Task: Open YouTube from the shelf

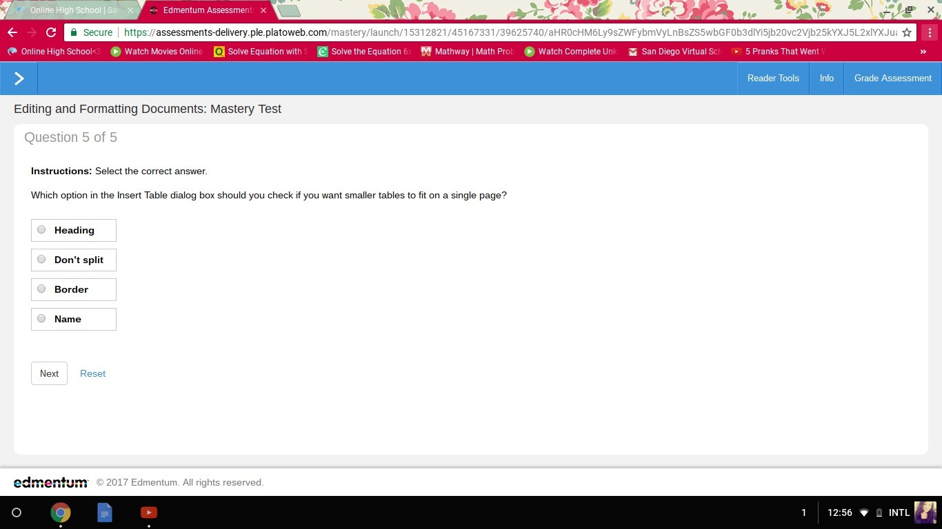Action: pyautogui.click(x=149, y=512)
